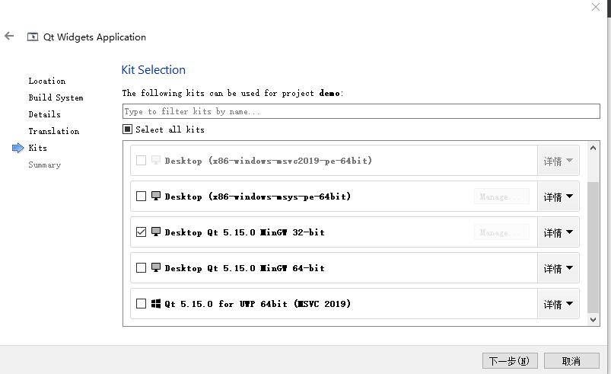This screenshot has width=611, height=374.
Task: Click the Qt 5.15.0 for UWP 64bit label
Action: tap(258, 304)
